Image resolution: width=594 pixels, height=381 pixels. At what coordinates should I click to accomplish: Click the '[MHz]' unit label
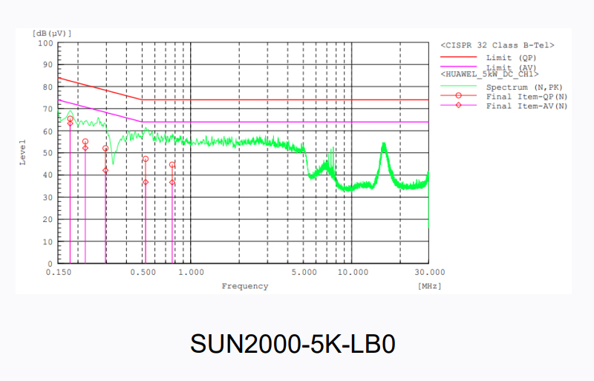pyautogui.click(x=430, y=286)
